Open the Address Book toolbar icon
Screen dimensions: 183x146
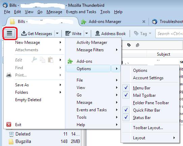point(98,33)
